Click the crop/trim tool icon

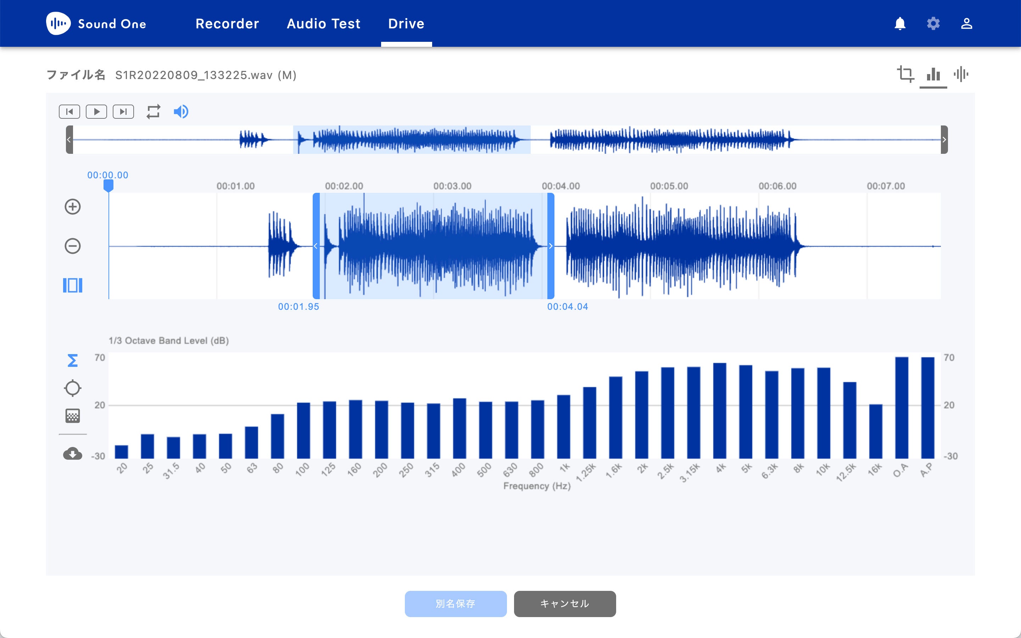905,74
